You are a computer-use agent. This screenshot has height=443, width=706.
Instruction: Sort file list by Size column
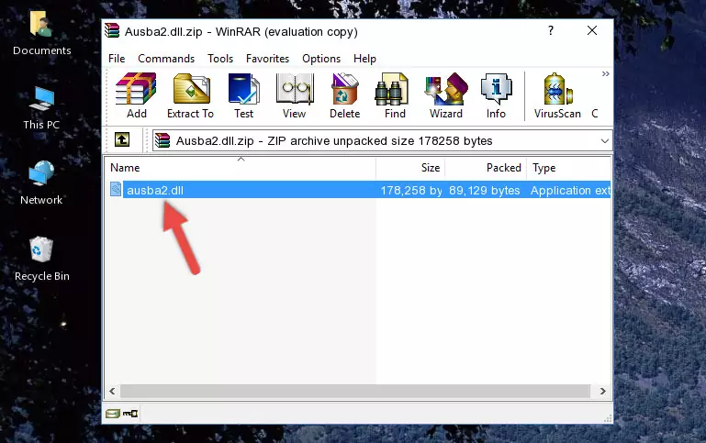[410, 168]
